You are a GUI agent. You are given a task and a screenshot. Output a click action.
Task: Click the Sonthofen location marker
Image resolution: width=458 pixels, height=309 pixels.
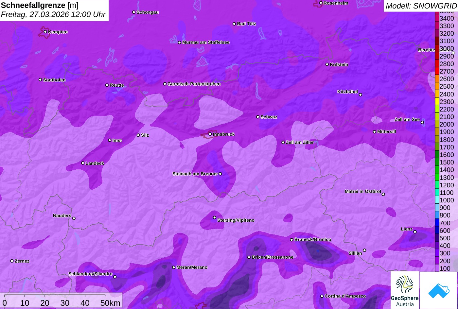tap(40, 80)
